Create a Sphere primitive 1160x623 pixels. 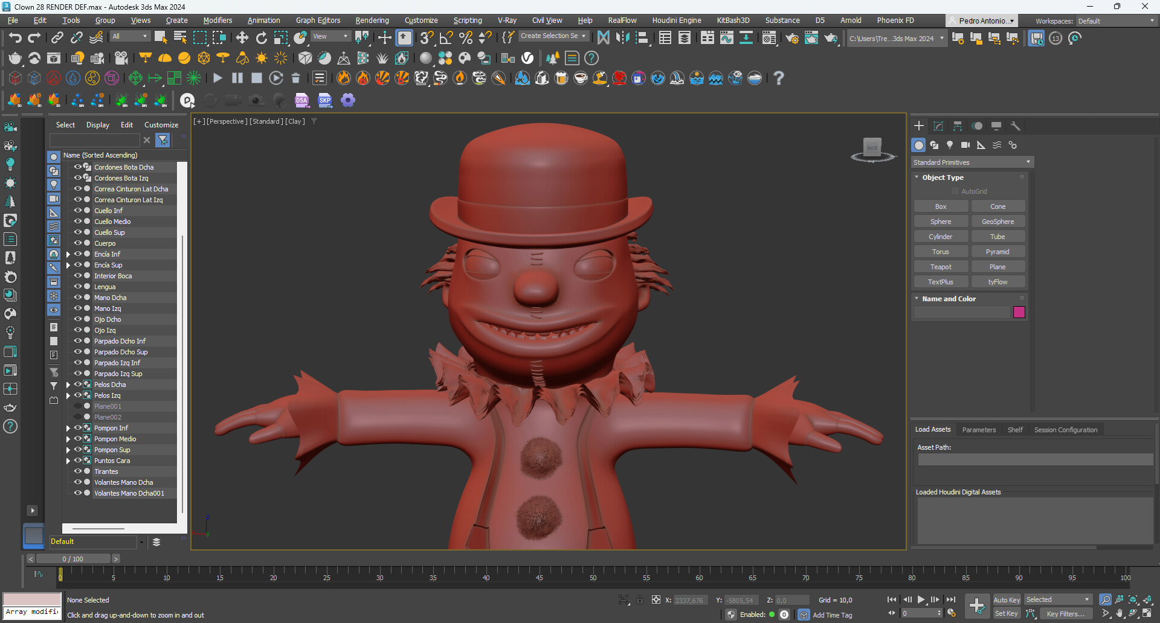coord(941,221)
